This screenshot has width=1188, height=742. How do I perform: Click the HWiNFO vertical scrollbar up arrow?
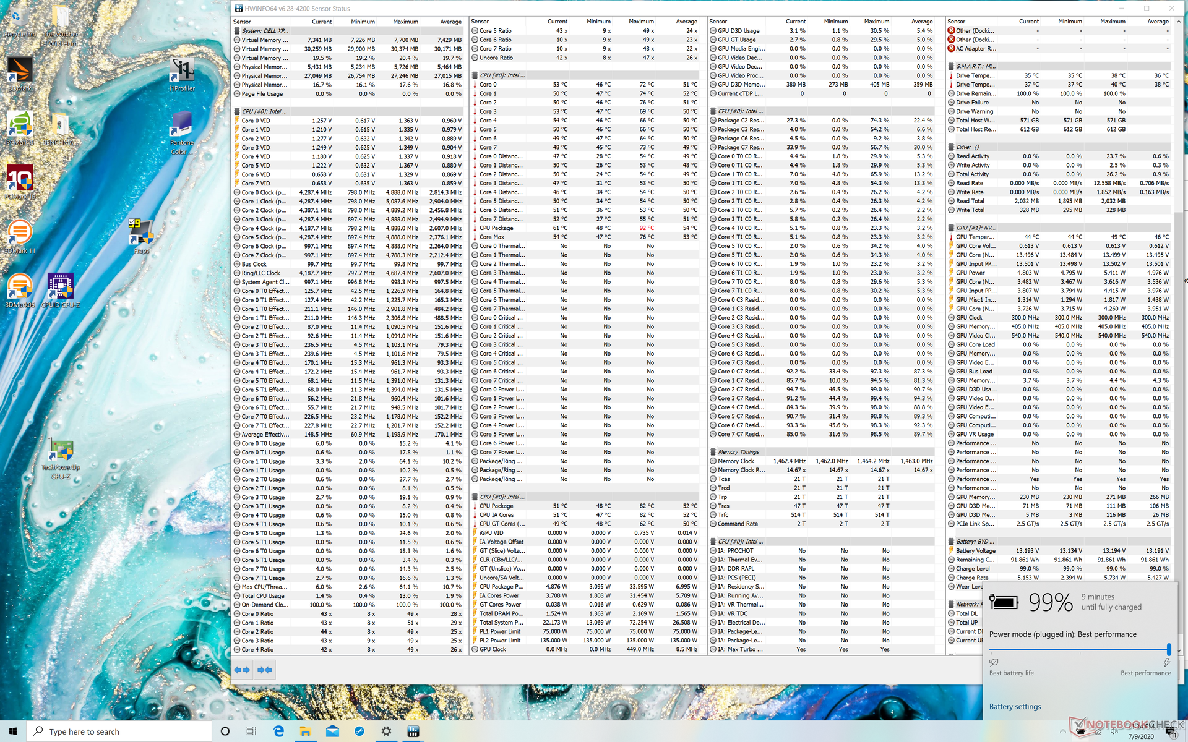point(1178,22)
